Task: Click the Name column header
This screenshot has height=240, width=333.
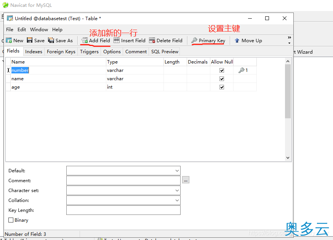Action: [58, 62]
